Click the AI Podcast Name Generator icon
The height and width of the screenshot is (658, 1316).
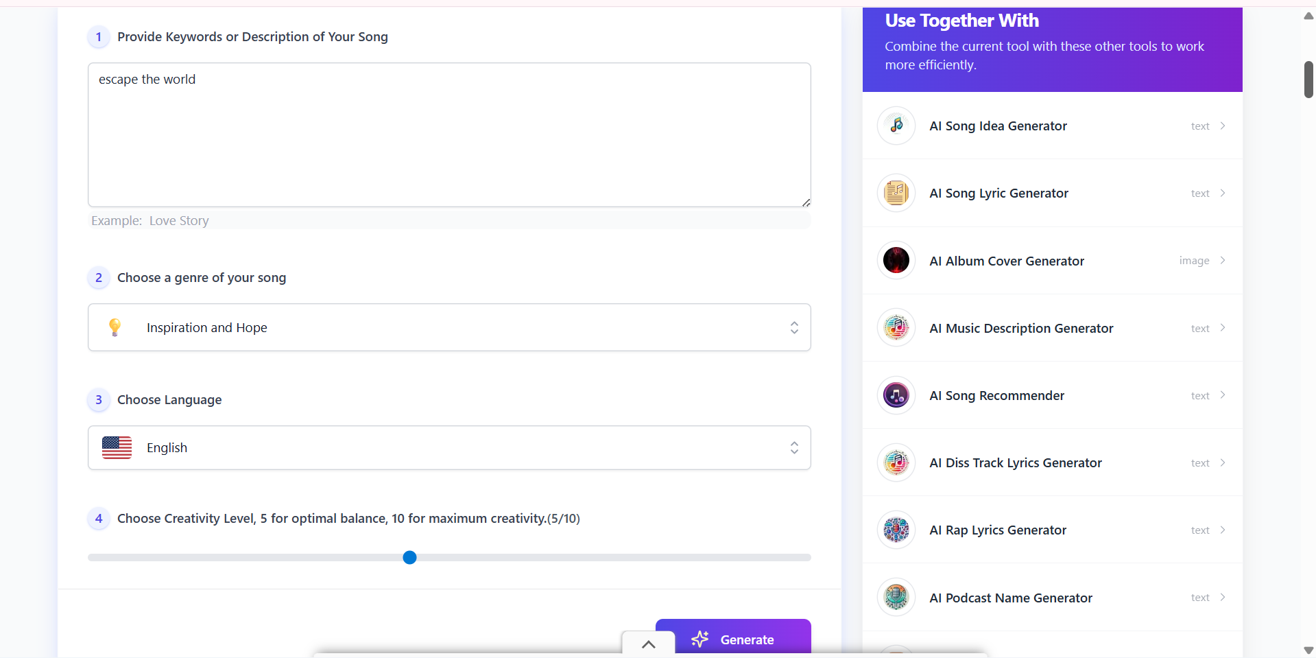click(896, 598)
